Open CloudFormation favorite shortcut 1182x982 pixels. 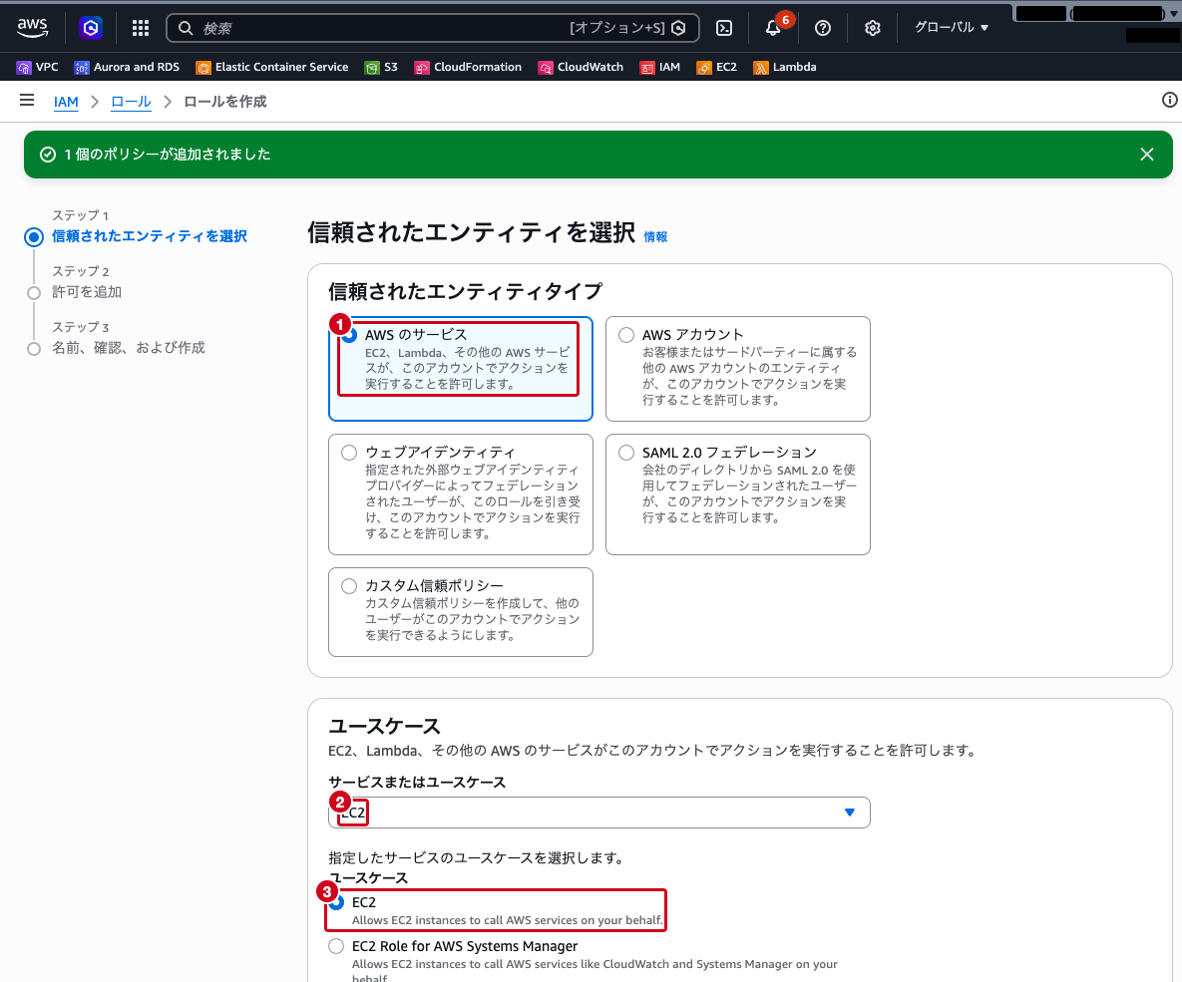[x=468, y=67]
